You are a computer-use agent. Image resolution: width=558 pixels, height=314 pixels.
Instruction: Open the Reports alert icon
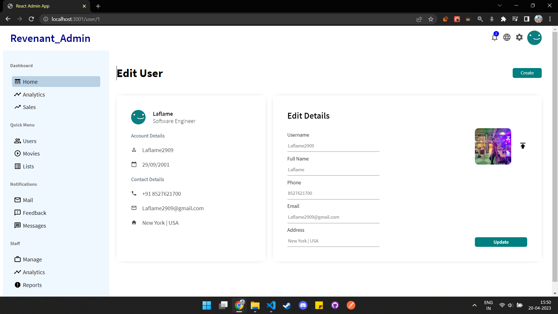click(18, 285)
